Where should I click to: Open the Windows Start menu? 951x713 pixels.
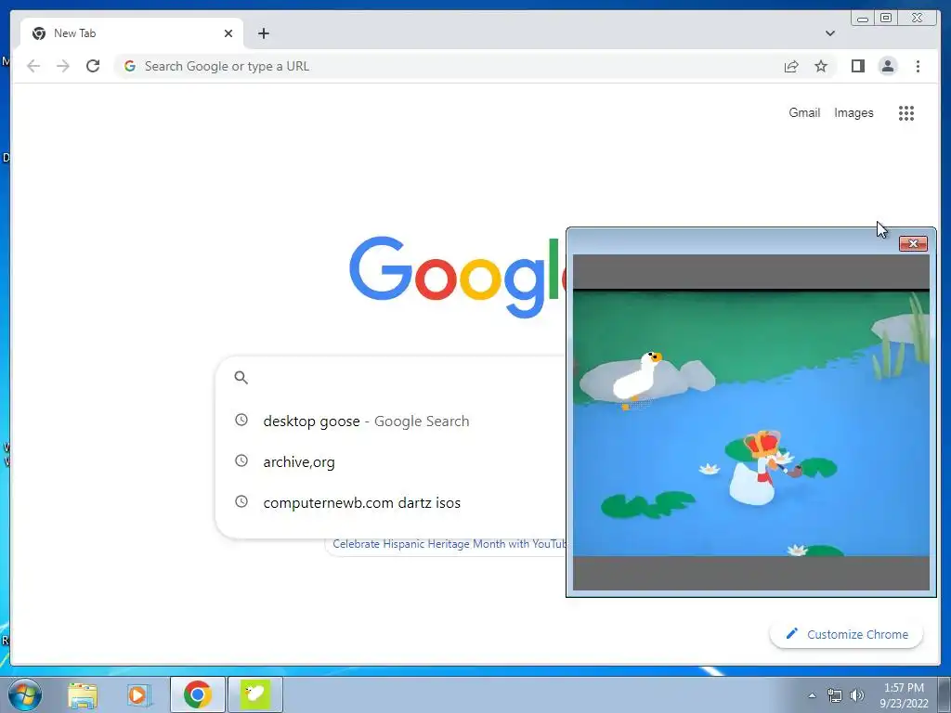(24, 694)
